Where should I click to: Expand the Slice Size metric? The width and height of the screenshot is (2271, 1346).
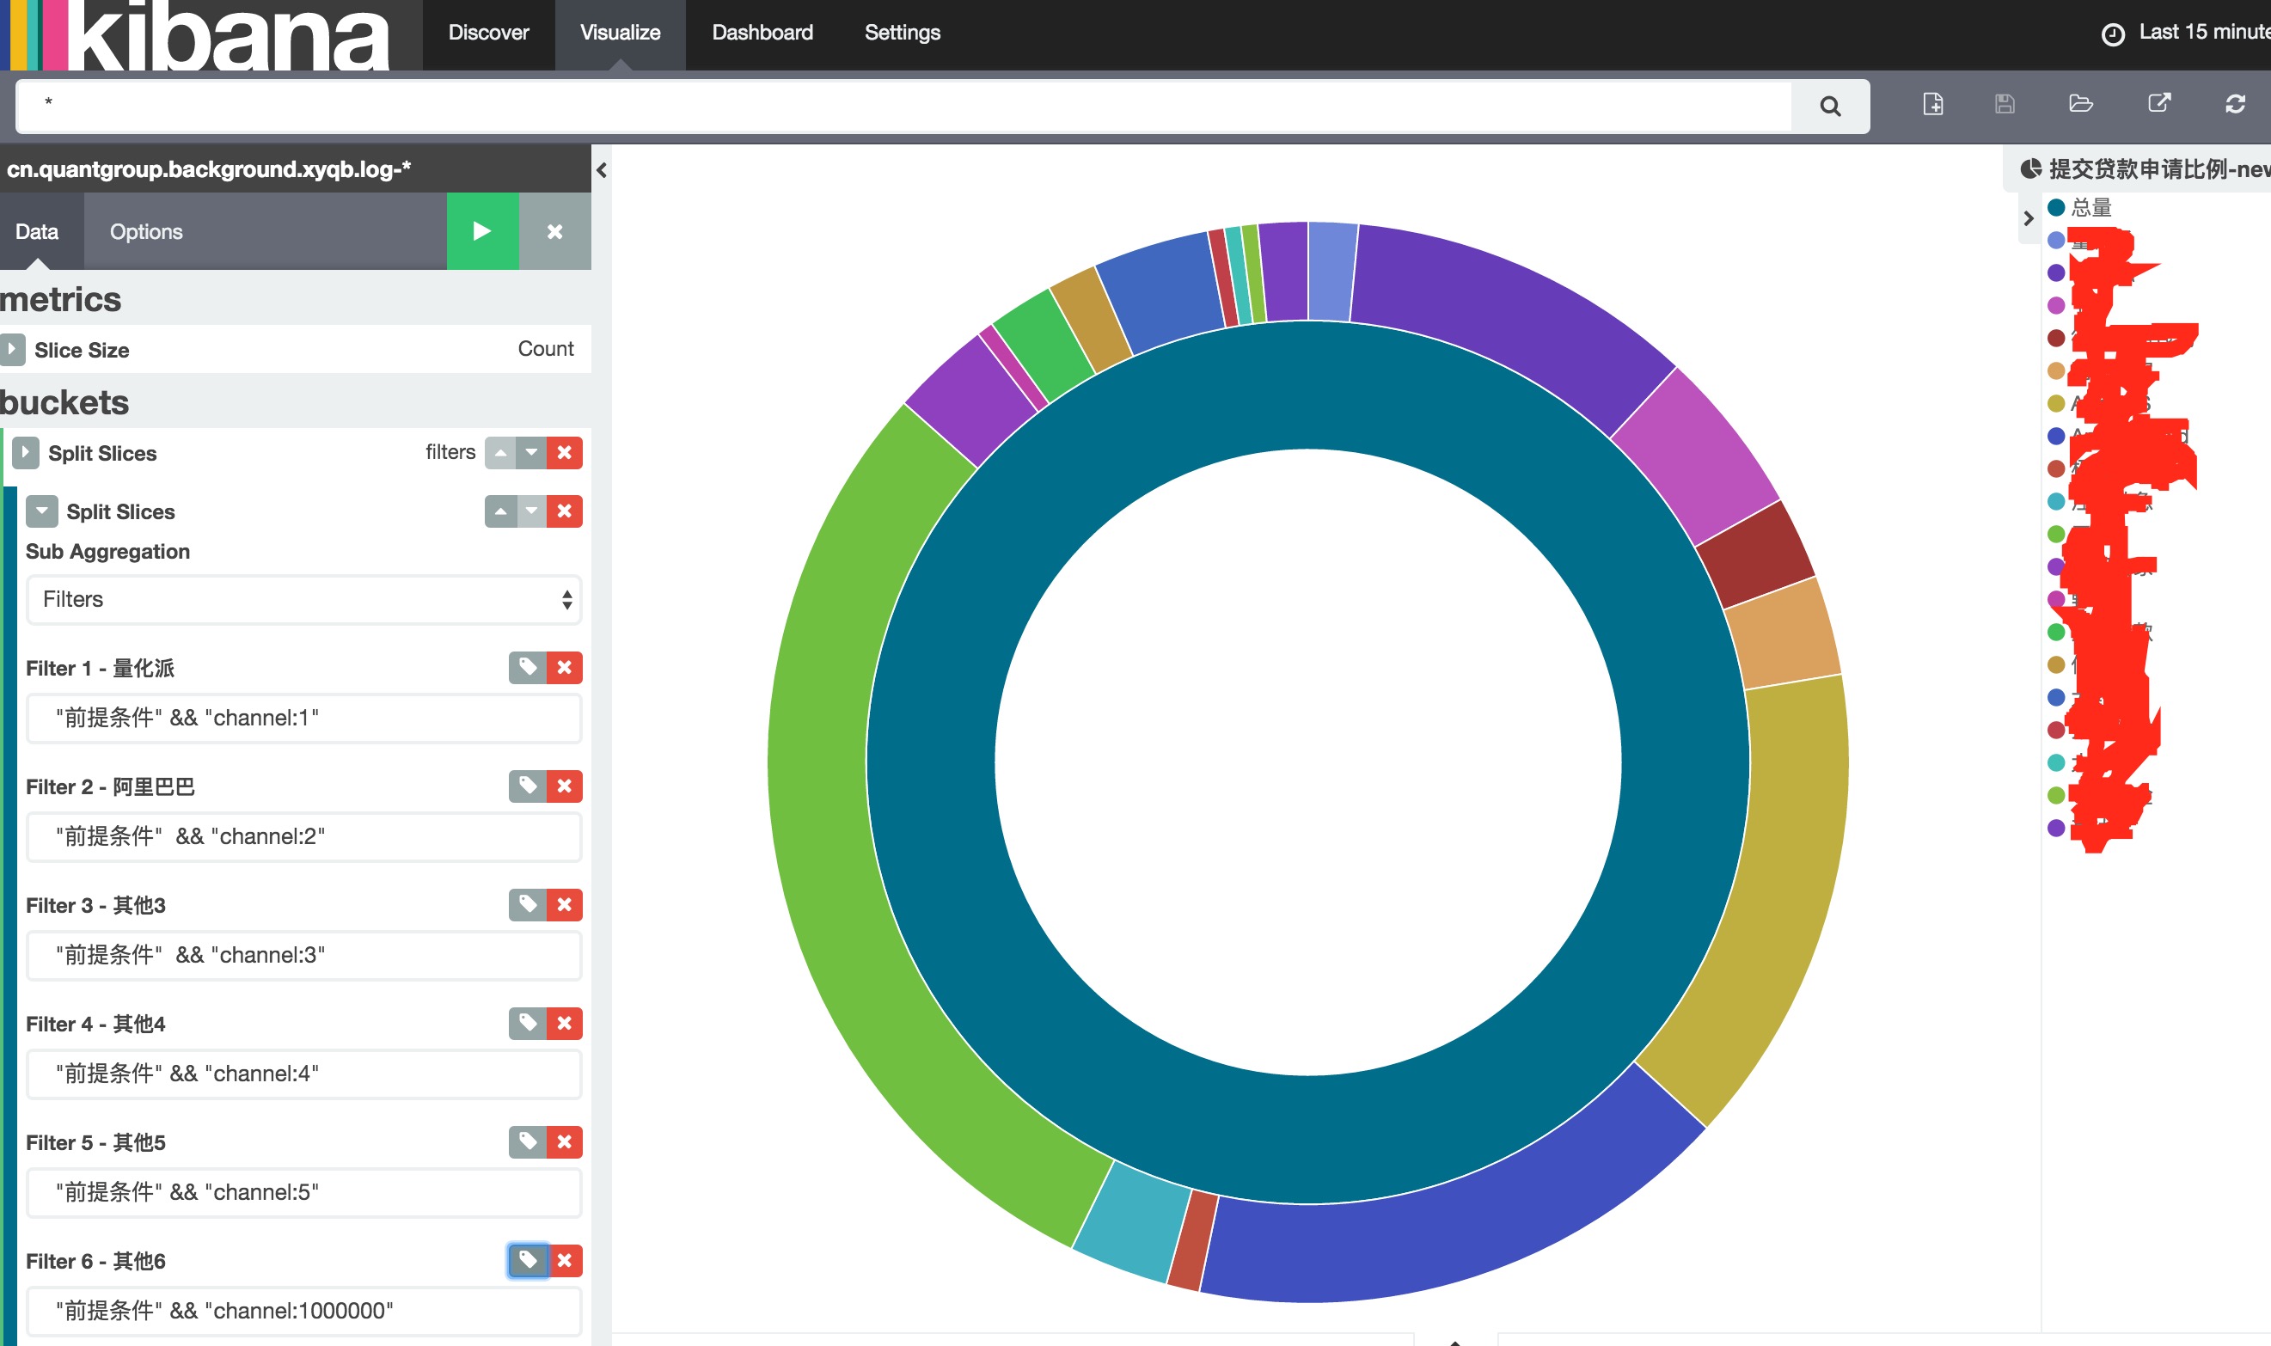[x=13, y=349]
